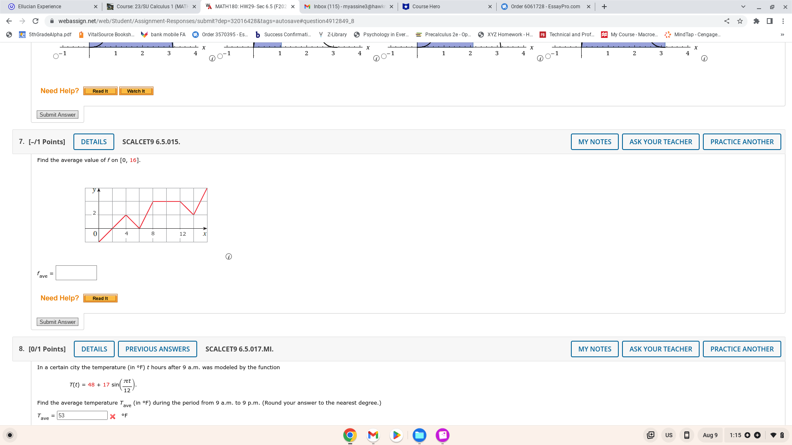Open the tab search dropdown arrow

coord(743,7)
